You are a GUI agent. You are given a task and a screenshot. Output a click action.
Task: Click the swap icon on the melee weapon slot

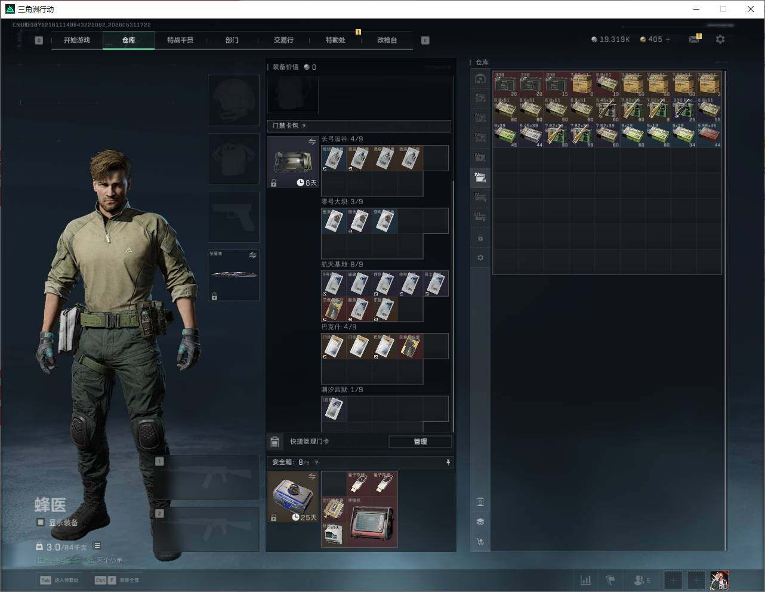coord(253,255)
